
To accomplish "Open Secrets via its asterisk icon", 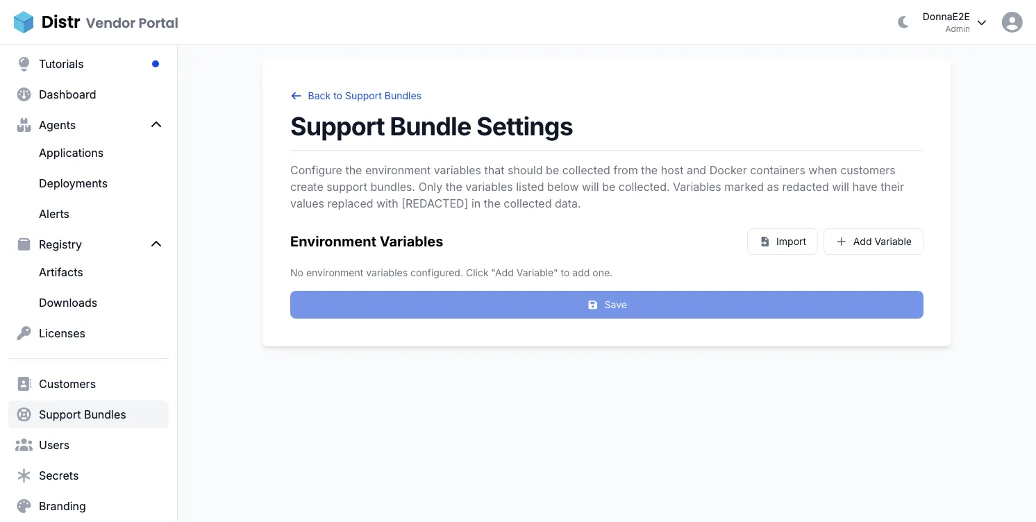I will click(24, 475).
